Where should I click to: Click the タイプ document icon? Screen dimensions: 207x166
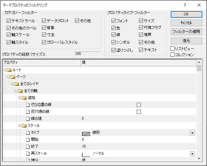28,132
